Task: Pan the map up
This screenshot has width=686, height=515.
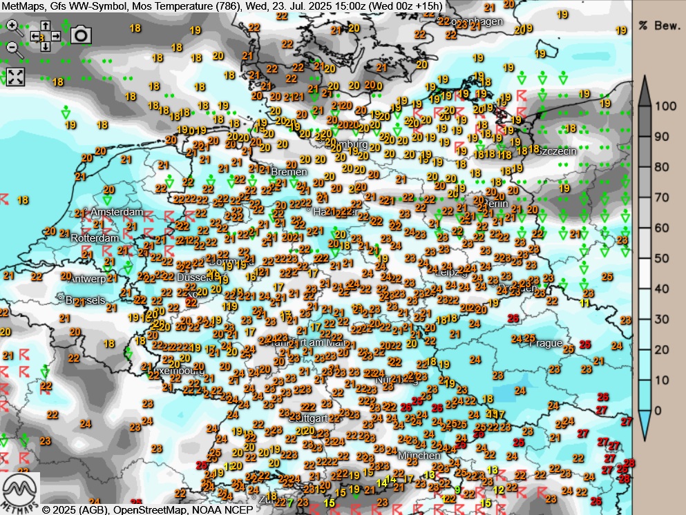Action: tap(45, 26)
